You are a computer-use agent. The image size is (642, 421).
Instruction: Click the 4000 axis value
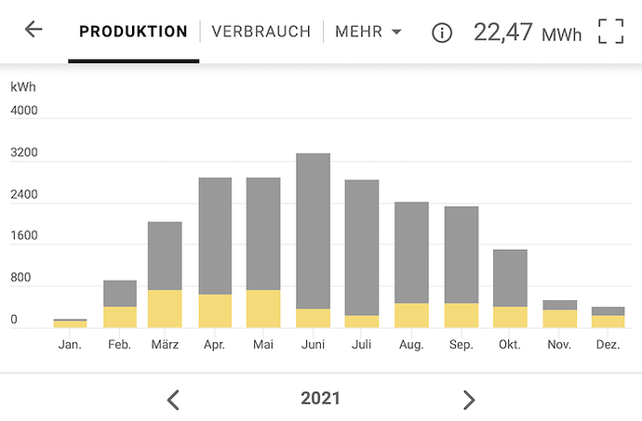click(x=24, y=111)
